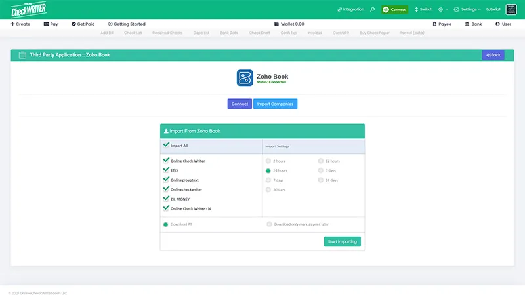Click Start Importing button

click(x=342, y=241)
